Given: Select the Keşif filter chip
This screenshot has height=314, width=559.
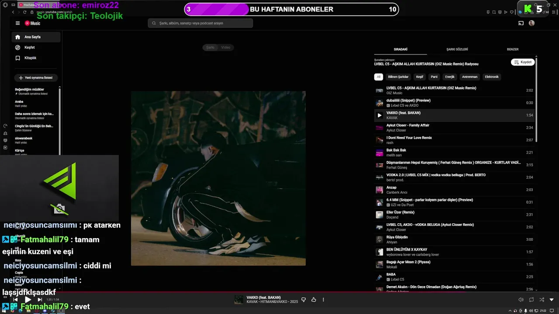Looking at the screenshot, I should click(420, 77).
